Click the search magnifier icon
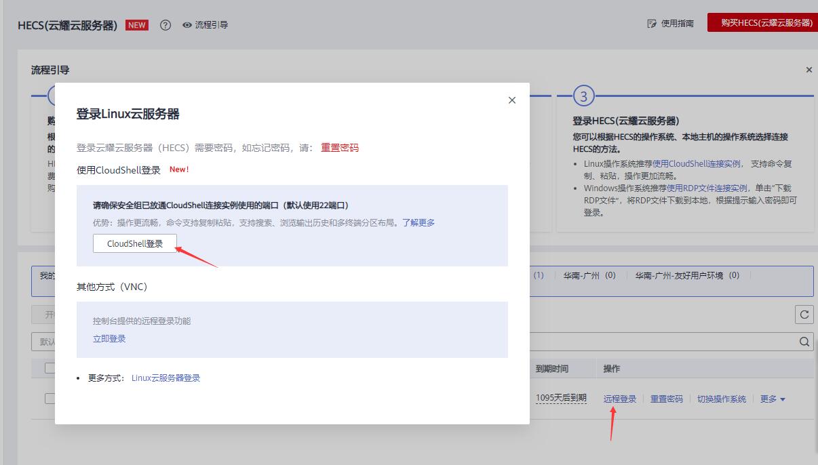 tap(804, 342)
